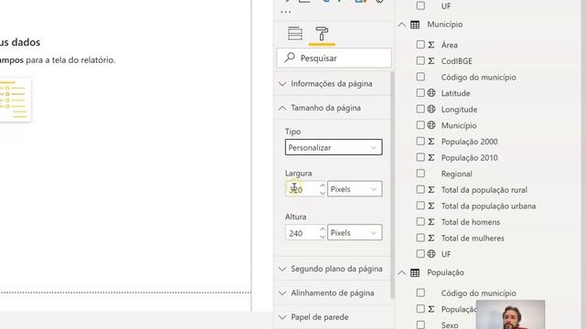Check the População 2010 checkbox

tap(420, 157)
